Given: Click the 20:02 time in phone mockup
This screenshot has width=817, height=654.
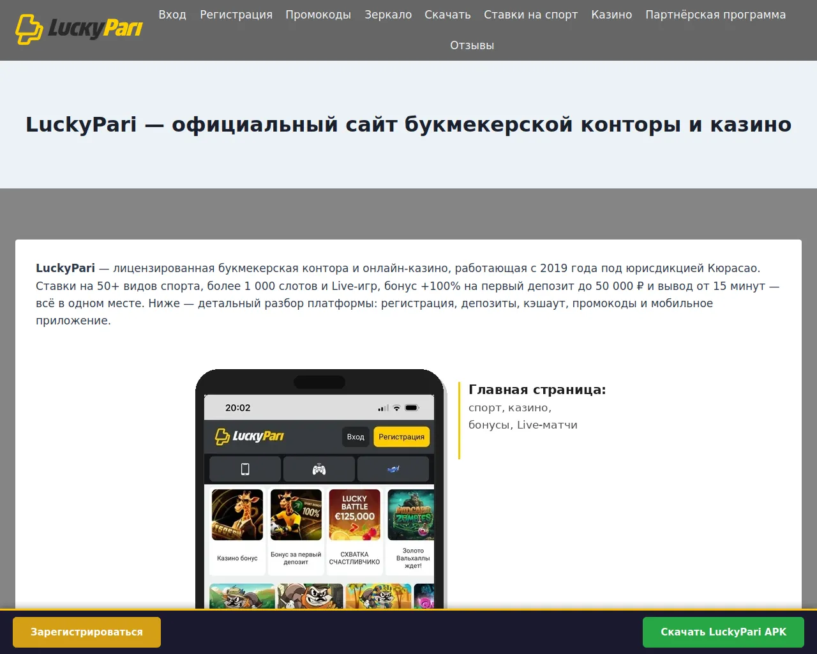Looking at the screenshot, I should click(238, 407).
